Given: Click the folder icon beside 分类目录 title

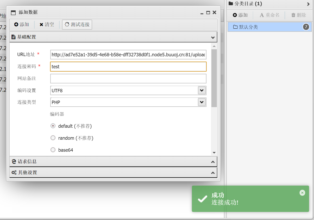Looking at the screenshot, I should [231, 4].
